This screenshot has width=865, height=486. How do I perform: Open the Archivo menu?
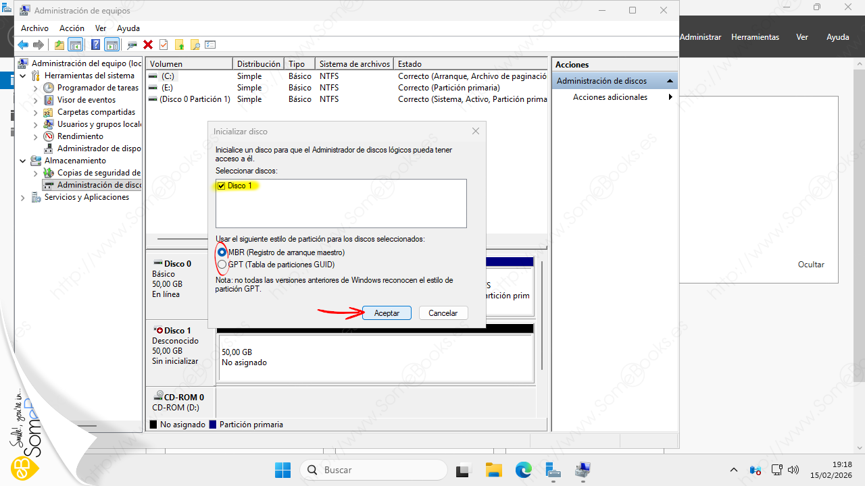(x=34, y=28)
